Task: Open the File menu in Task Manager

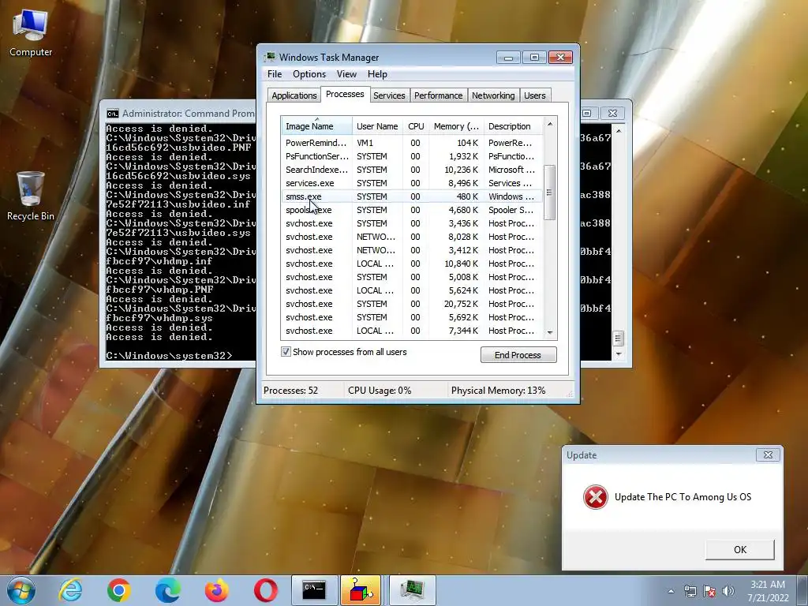Action: [x=275, y=74]
